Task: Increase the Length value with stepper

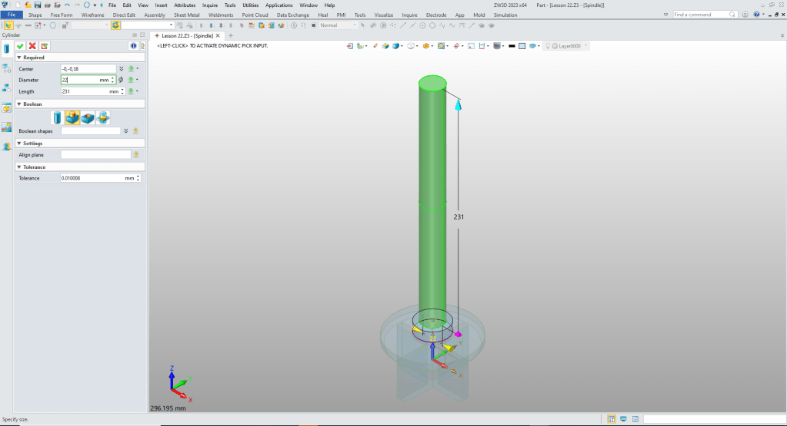Action: [x=123, y=89]
